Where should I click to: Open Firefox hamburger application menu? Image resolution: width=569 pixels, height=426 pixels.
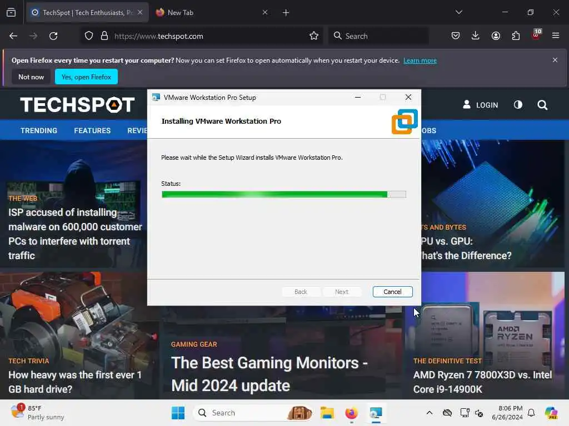pyautogui.click(x=556, y=35)
